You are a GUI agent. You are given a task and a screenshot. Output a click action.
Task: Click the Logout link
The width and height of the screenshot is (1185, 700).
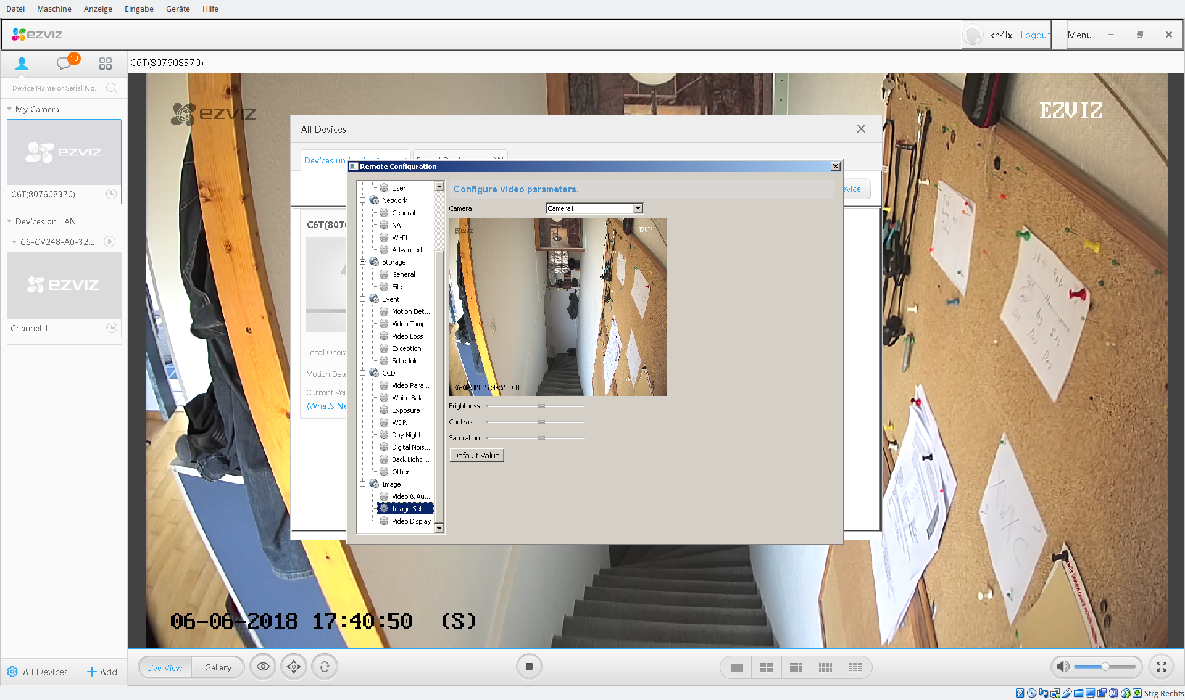[x=1035, y=35]
